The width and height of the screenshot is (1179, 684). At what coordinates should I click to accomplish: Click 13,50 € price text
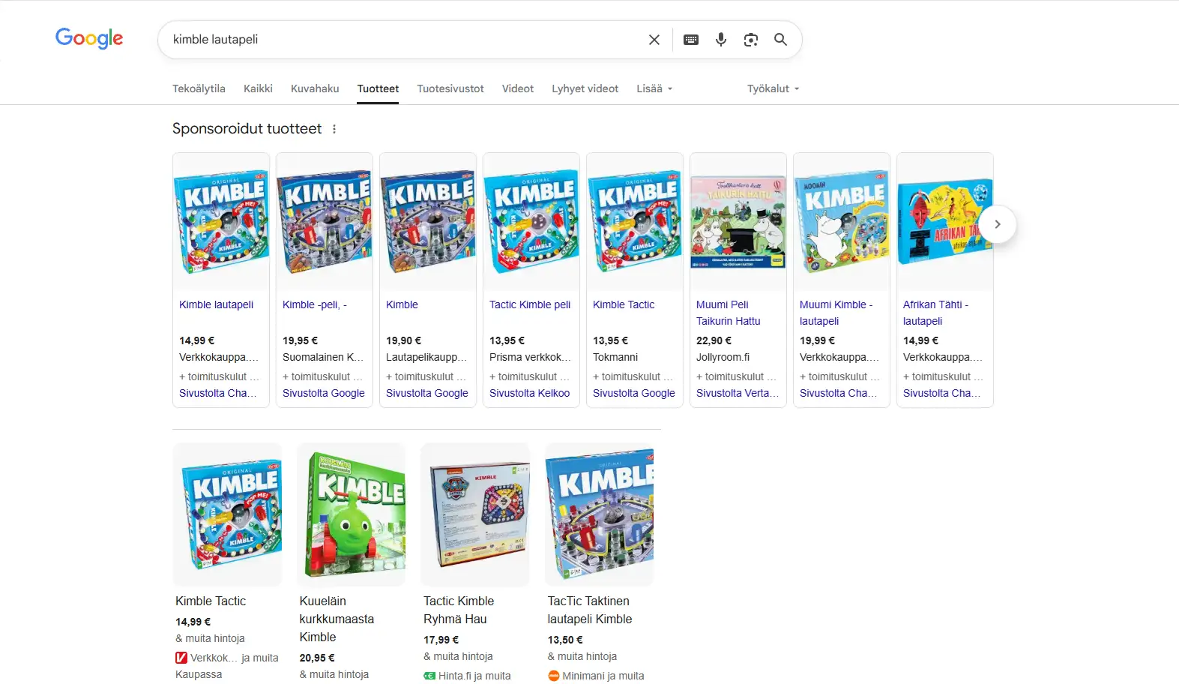pos(565,640)
